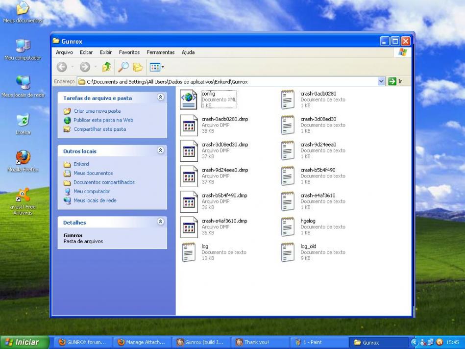Collapse the Detalhes panel
465x349 pixels.
click(x=160, y=222)
